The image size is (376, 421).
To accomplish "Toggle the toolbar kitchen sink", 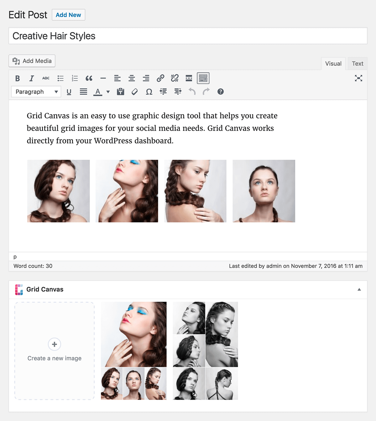I will [203, 78].
